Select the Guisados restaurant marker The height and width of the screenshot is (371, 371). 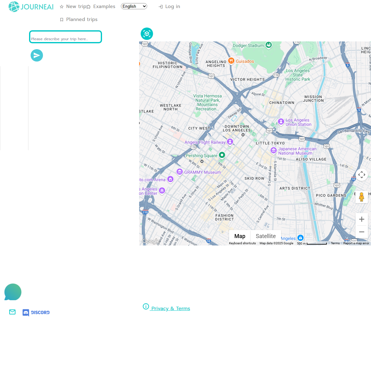pos(231,61)
